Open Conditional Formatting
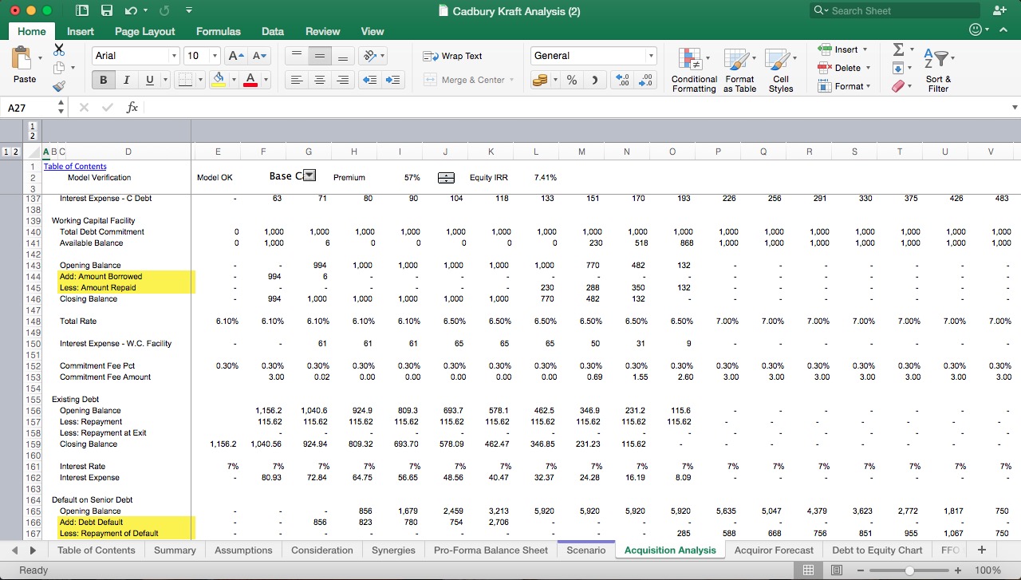This screenshot has width=1021, height=580. click(x=693, y=70)
